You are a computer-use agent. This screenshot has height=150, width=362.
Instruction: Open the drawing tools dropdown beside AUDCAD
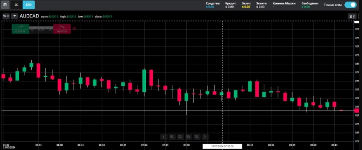6,17
